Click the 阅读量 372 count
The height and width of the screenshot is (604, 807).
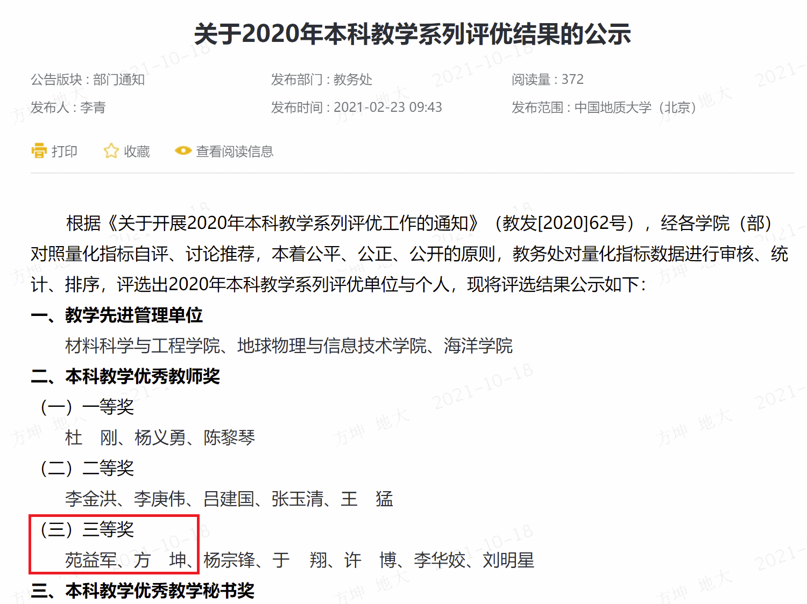[548, 80]
